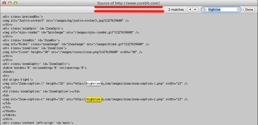Click the <div class='zoomCapDiv' id='ZoomCapDiv'> line
This screenshot has width=258, height=125.
tap(36, 64)
